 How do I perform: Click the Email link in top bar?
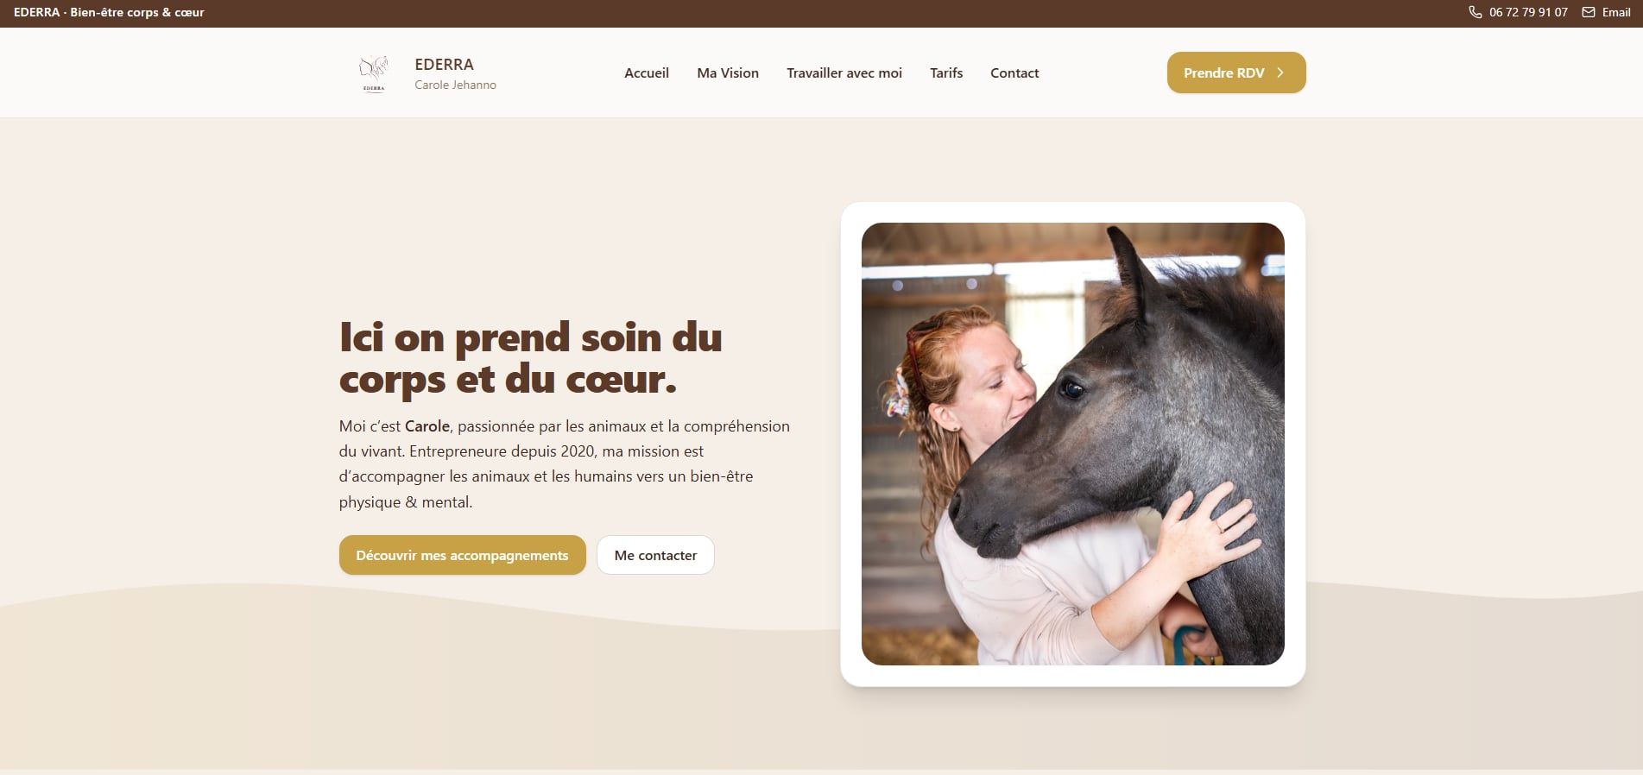tap(1616, 12)
